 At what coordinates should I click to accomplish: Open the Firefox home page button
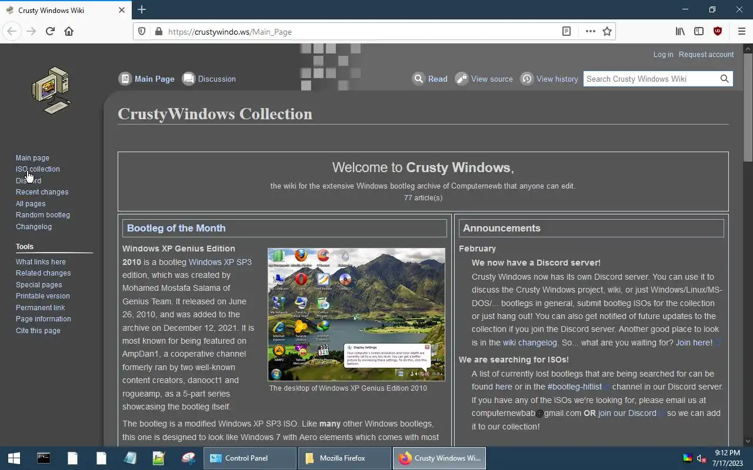[x=69, y=31]
